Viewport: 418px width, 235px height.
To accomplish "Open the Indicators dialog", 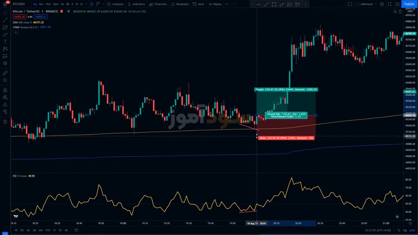I will click(x=136, y=4).
